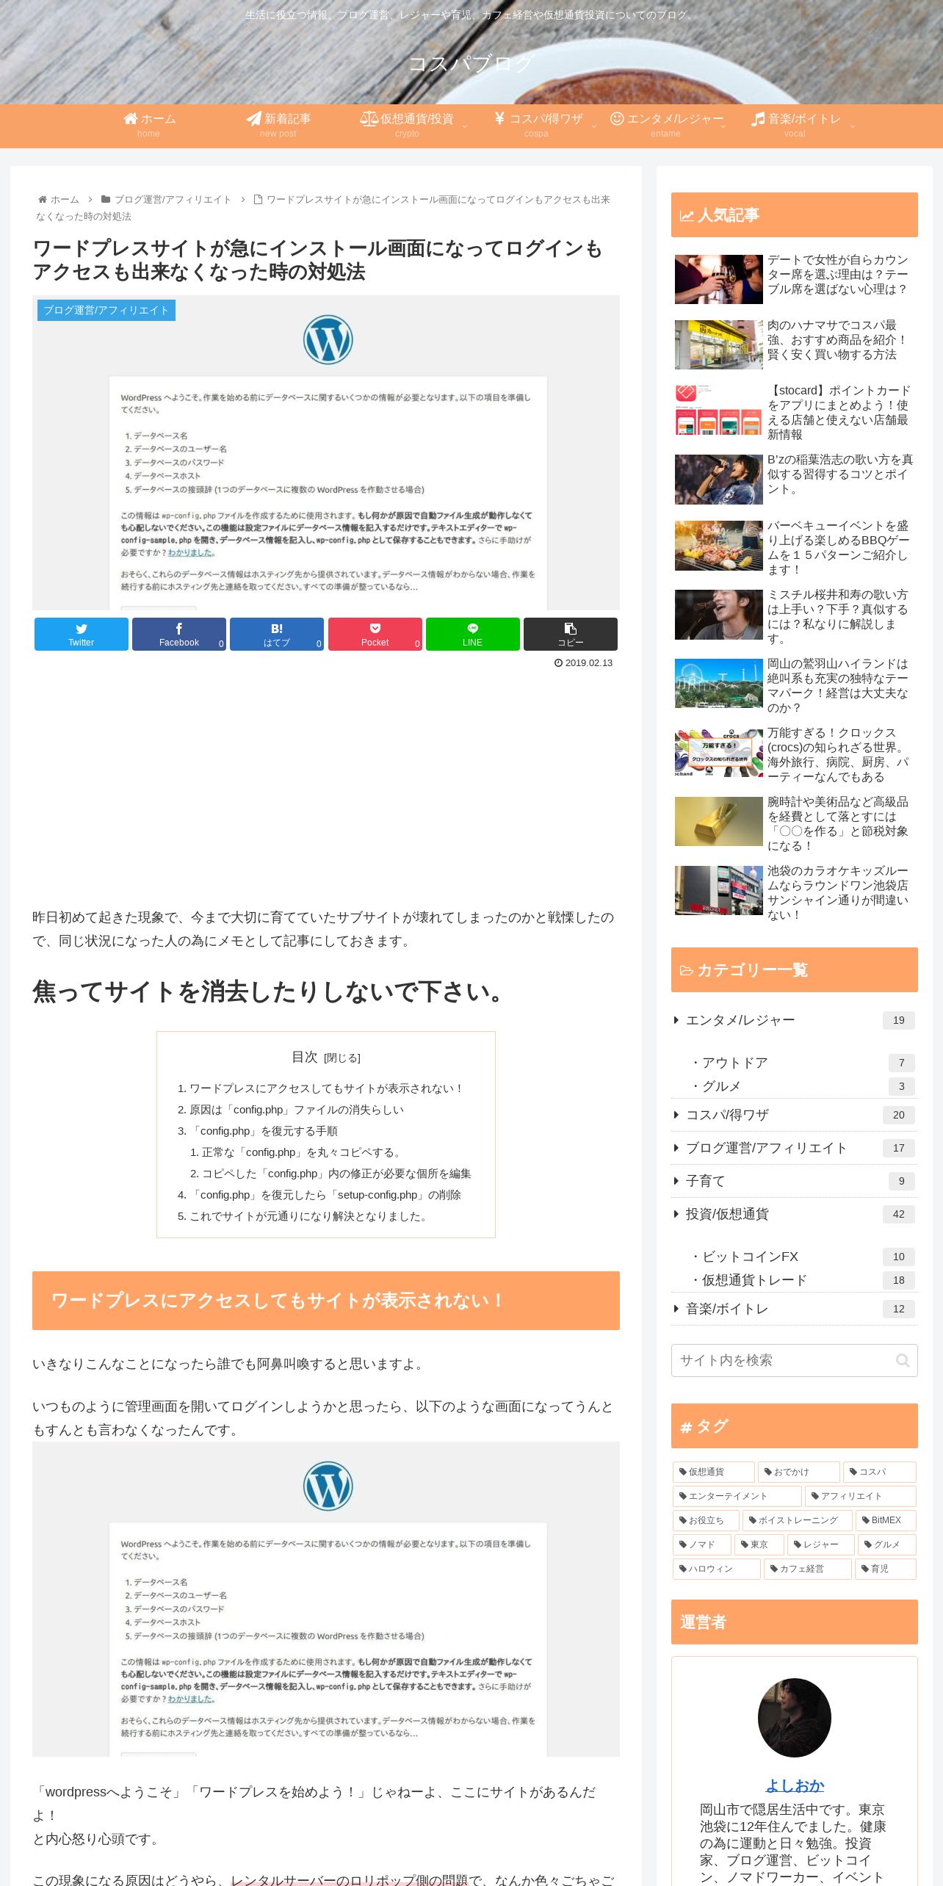Open the 子育て category
This screenshot has height=1886, width=943.
point(795,1181)
